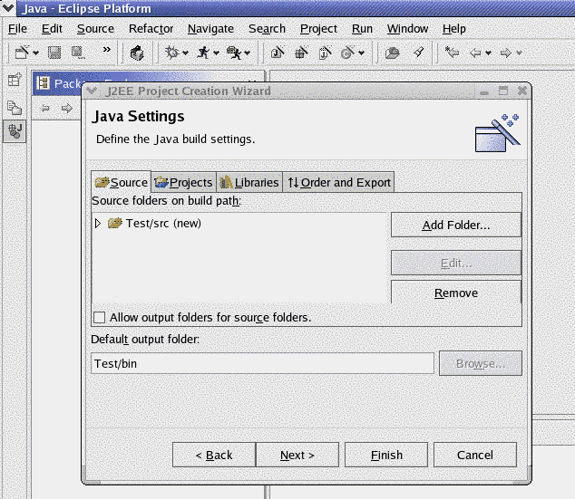Screen dimensions: 575x499
Task: Click the Open Type search icon
Action: pyautogui.click(x=393, y=53)
